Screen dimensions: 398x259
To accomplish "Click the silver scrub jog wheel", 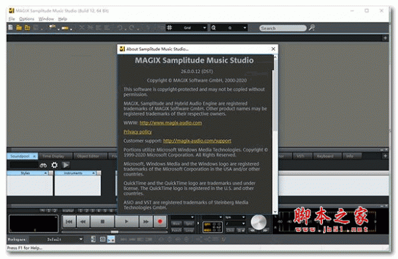I will tap(259, 222).
